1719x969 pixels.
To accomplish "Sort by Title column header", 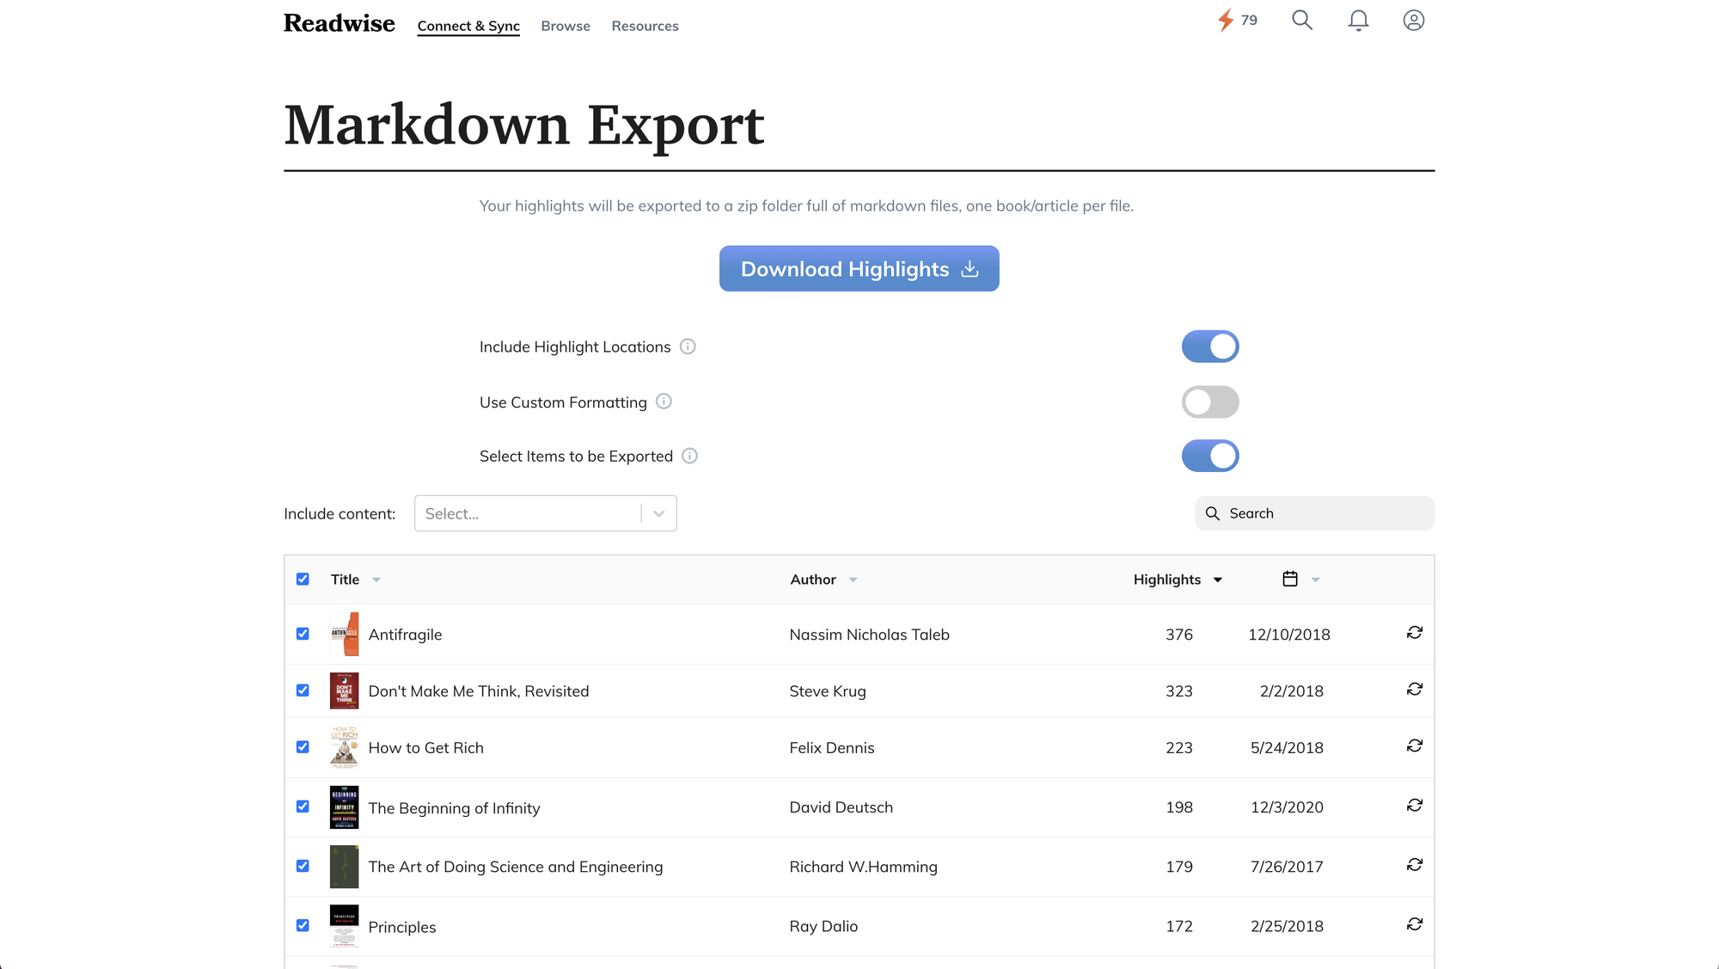I will point(355,580).
